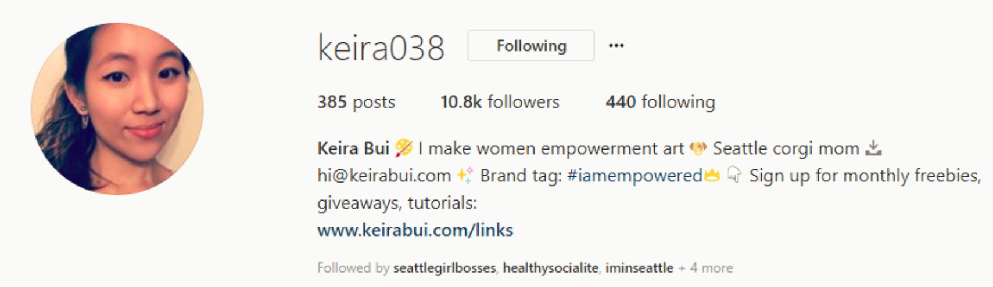Viewport: 993px width, 287px height.
Task: Open keira038's round profile picture
Action: (117, 109)
